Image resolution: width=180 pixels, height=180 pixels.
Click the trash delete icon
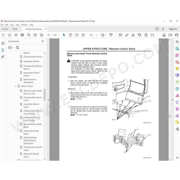tap(146, 35)
